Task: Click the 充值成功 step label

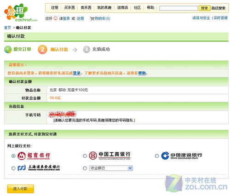Action: click(x=101, y=49)
